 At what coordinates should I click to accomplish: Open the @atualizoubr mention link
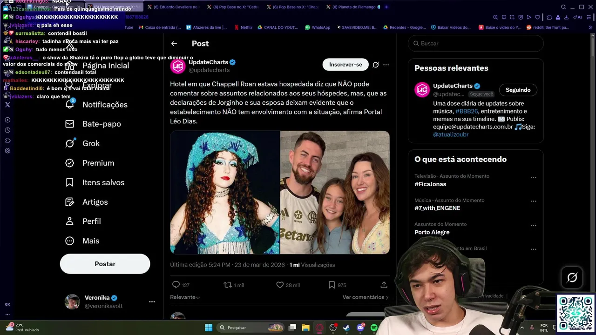tap(451, 134)
